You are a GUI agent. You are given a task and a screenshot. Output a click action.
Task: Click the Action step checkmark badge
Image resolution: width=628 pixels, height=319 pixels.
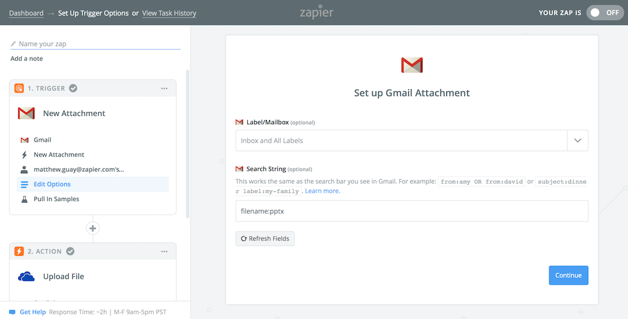(70, 251)
